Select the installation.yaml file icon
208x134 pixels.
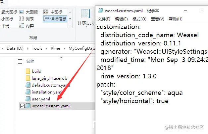(28, 92)
